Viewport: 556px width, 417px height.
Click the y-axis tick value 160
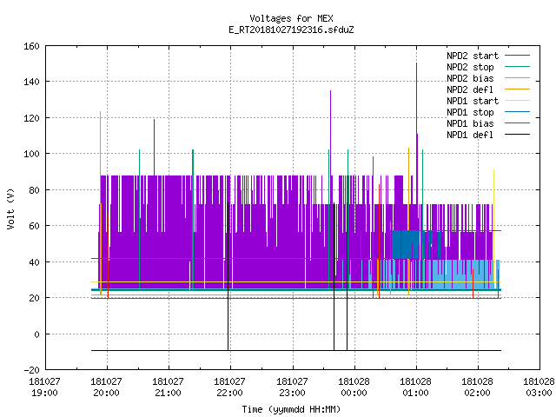click(x=31, y=46)
